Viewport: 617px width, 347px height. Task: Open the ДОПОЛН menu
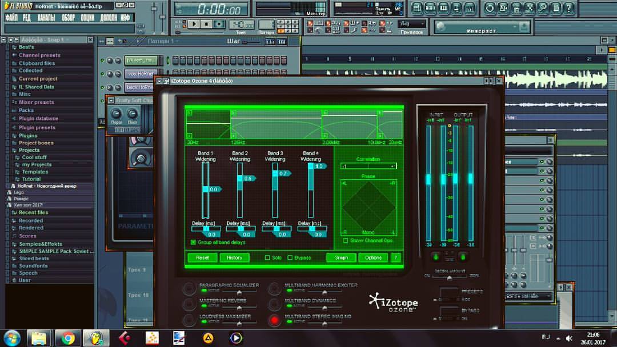pyautogui.click(x=109, y=18)
